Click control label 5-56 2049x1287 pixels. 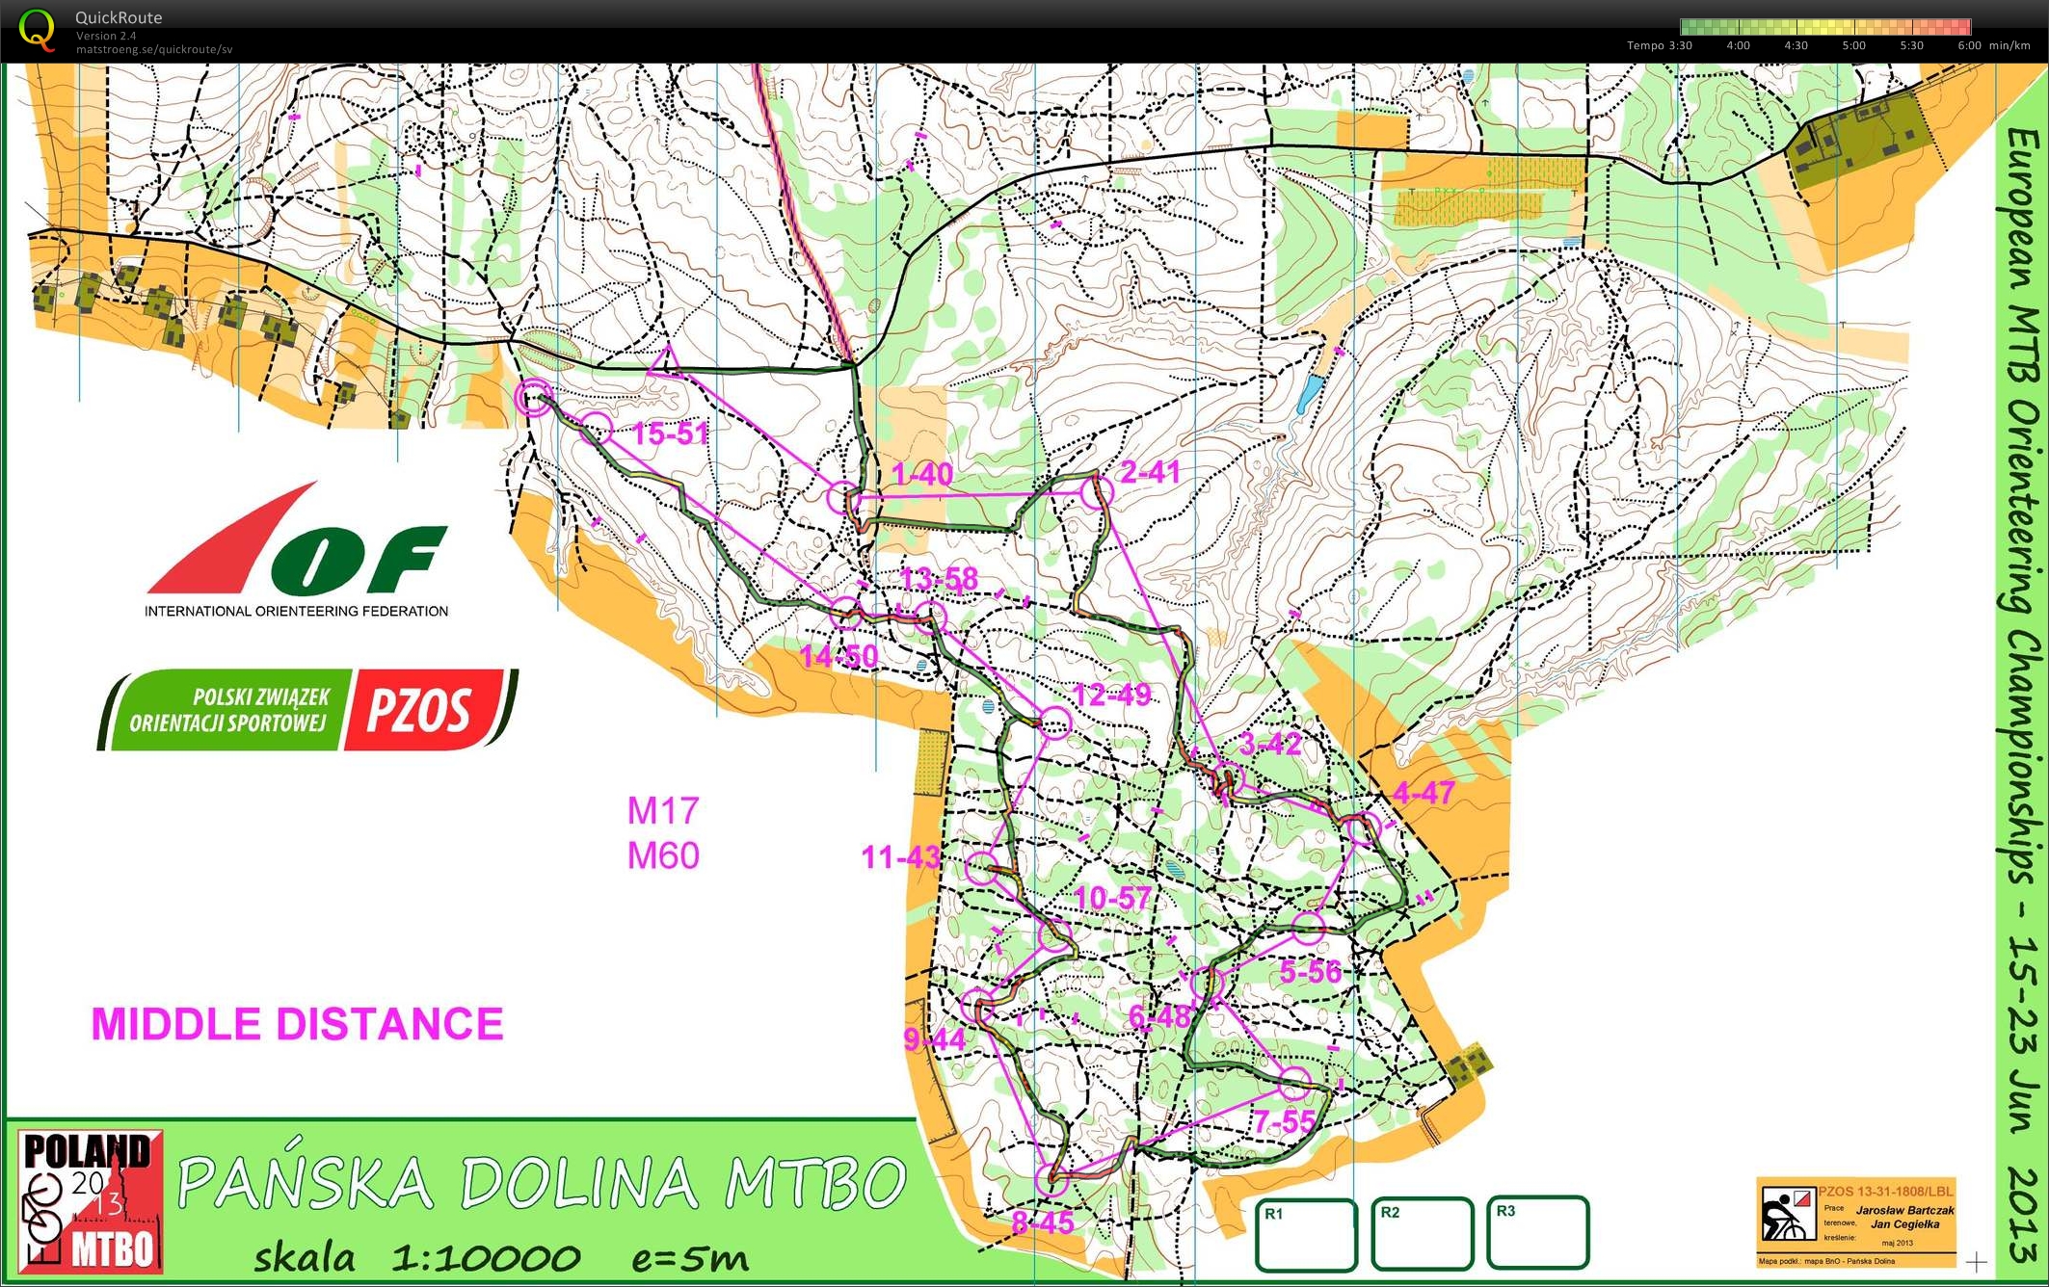point(1311,971)
